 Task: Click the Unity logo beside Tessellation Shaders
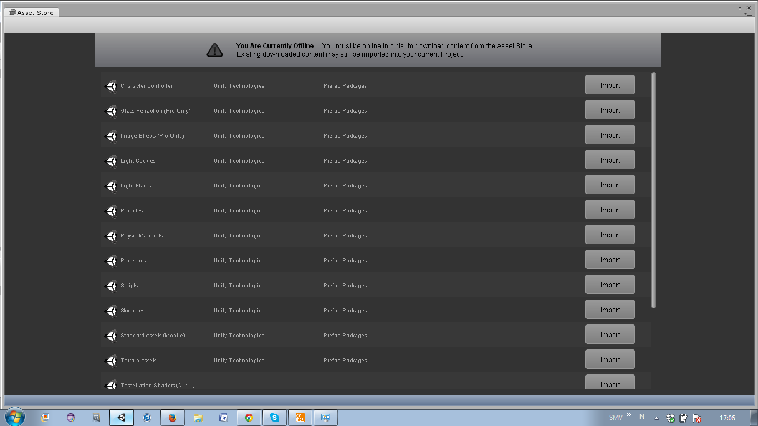click(x=111, y=385)
